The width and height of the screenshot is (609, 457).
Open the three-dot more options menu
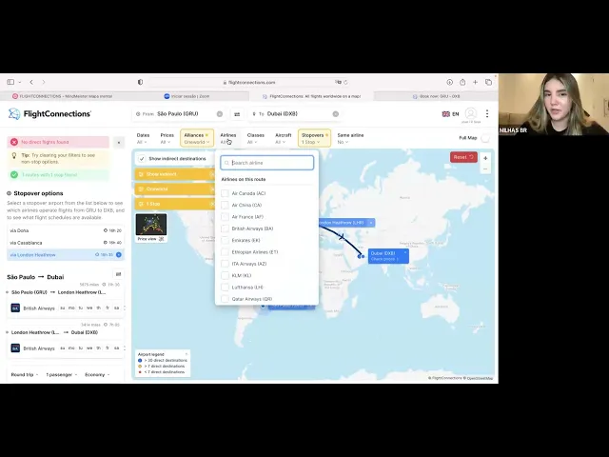487,113
